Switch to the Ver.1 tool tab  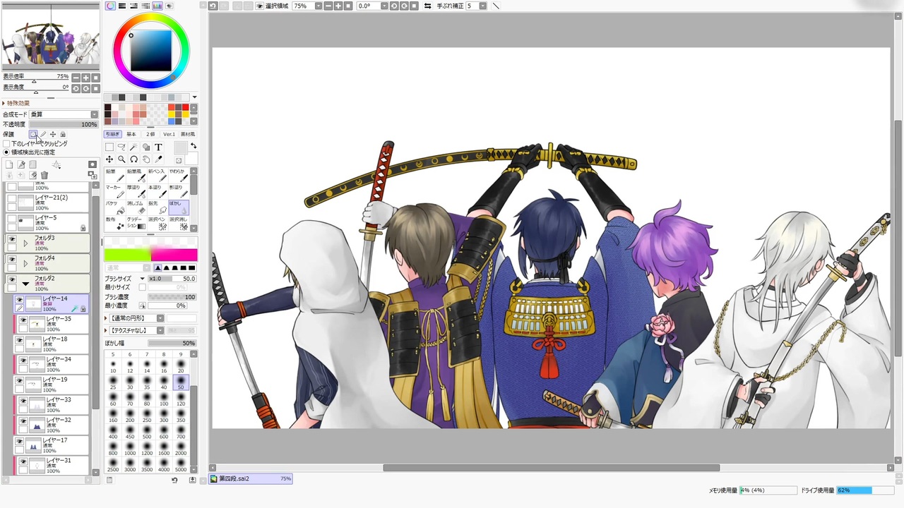pos(169,134)
